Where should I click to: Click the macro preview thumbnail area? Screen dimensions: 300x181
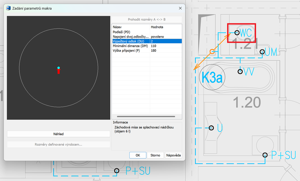tap(58, 68)
